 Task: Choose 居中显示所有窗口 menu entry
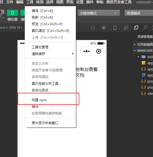(x=50, y=123)
